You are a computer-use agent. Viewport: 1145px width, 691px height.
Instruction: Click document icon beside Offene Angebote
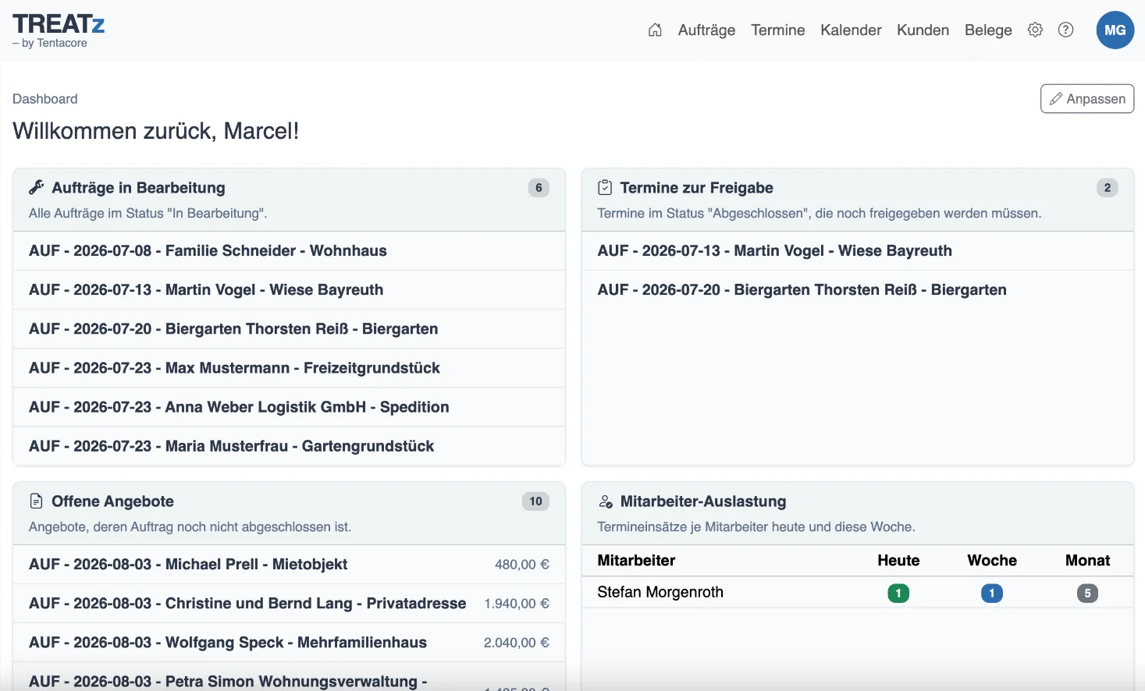click(x=36, y=501)
